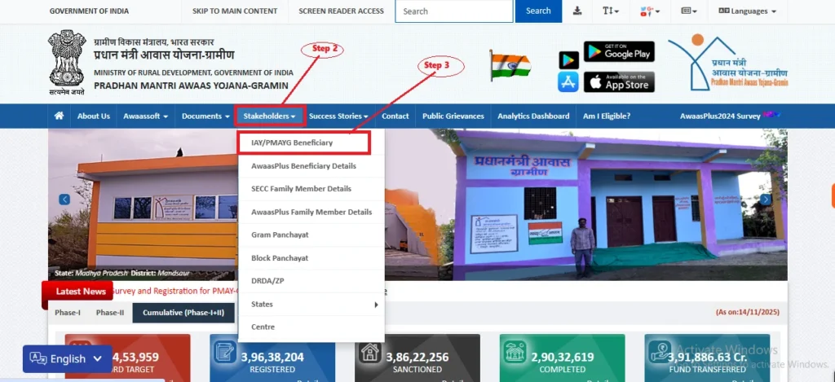Switch to the Phase-II tab

pos(110,313)
